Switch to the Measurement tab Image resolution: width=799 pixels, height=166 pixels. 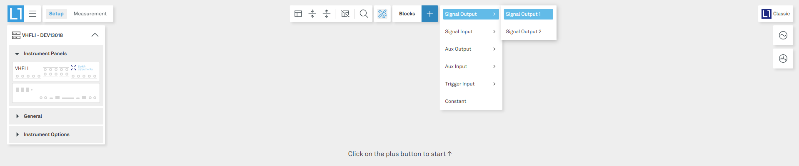pos(90,14)
